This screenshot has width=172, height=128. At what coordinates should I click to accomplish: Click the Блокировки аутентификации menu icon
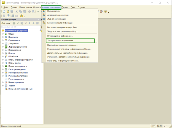click(44, 23)
